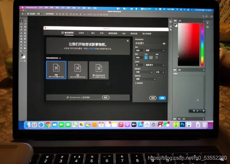The height and width of the screenshot is (164, 230).
Task: Choose portrait orientation in New Document
Action: [x=146, y=57]
